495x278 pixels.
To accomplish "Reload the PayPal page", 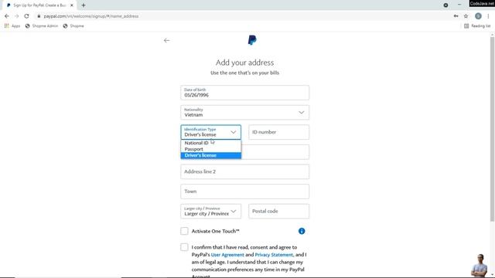I will click(x=26, y=16).
